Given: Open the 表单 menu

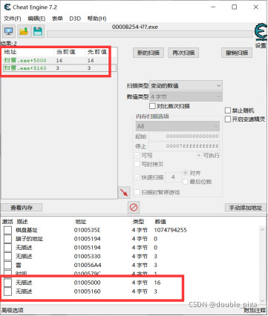Looking at the screenshot, I should 57,19.
